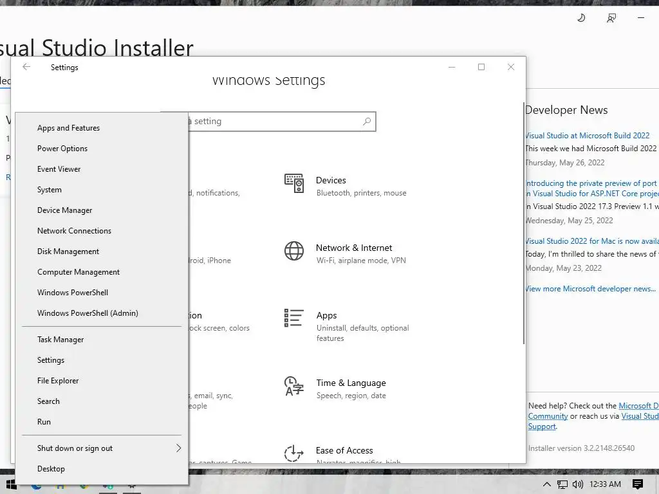This screenshot has width=659, height=494.
Task: Launch Computer Management
Action: (102, 272)
